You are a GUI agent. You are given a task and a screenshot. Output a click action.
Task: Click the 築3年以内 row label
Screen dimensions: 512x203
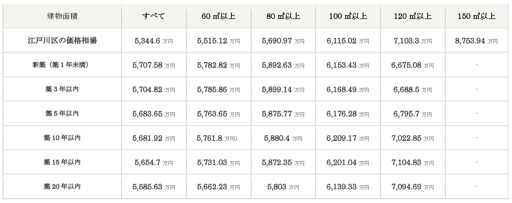tap(62, 89)
